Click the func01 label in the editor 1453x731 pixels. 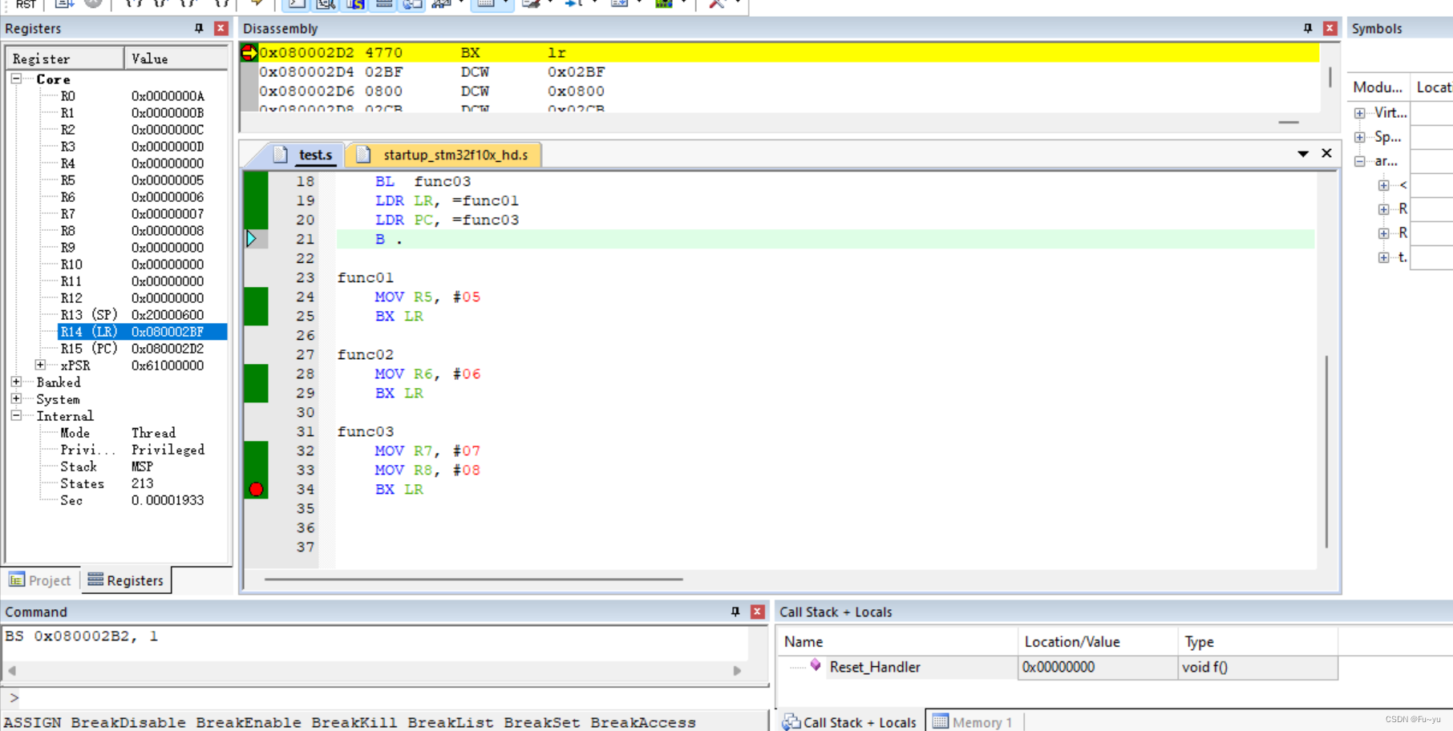point(366,277)
